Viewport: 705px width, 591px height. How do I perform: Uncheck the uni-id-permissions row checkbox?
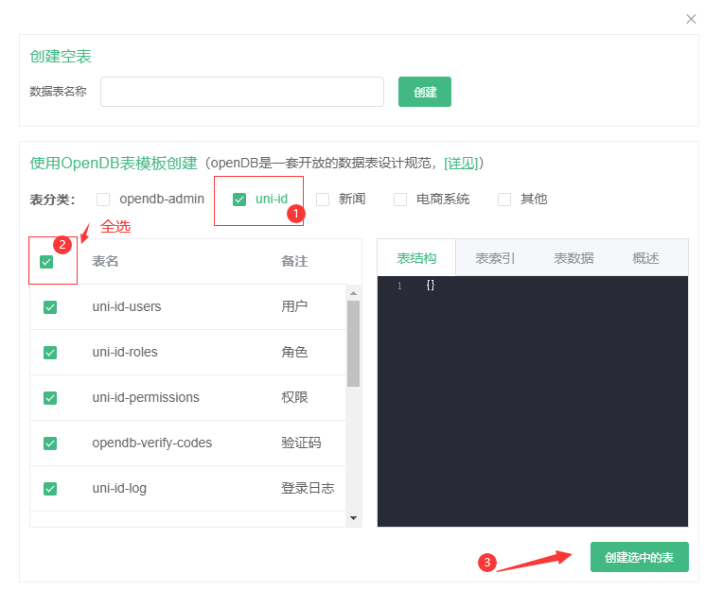click(x=50, y=398)
